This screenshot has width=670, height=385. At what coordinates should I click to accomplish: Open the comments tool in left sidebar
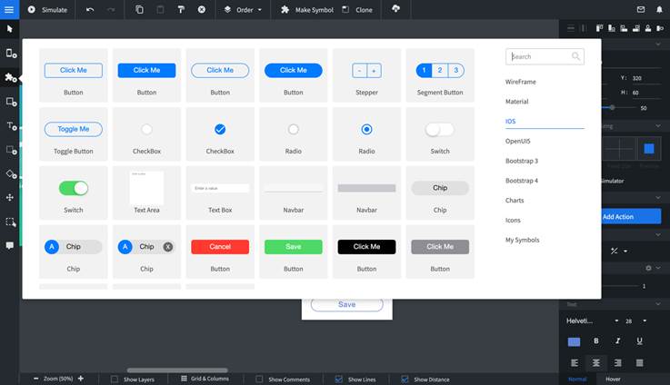pyautogui.click(x=10, y=245)
